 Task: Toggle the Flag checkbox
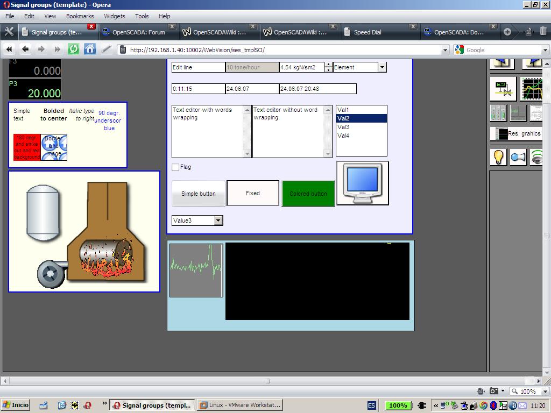(175, 167)
